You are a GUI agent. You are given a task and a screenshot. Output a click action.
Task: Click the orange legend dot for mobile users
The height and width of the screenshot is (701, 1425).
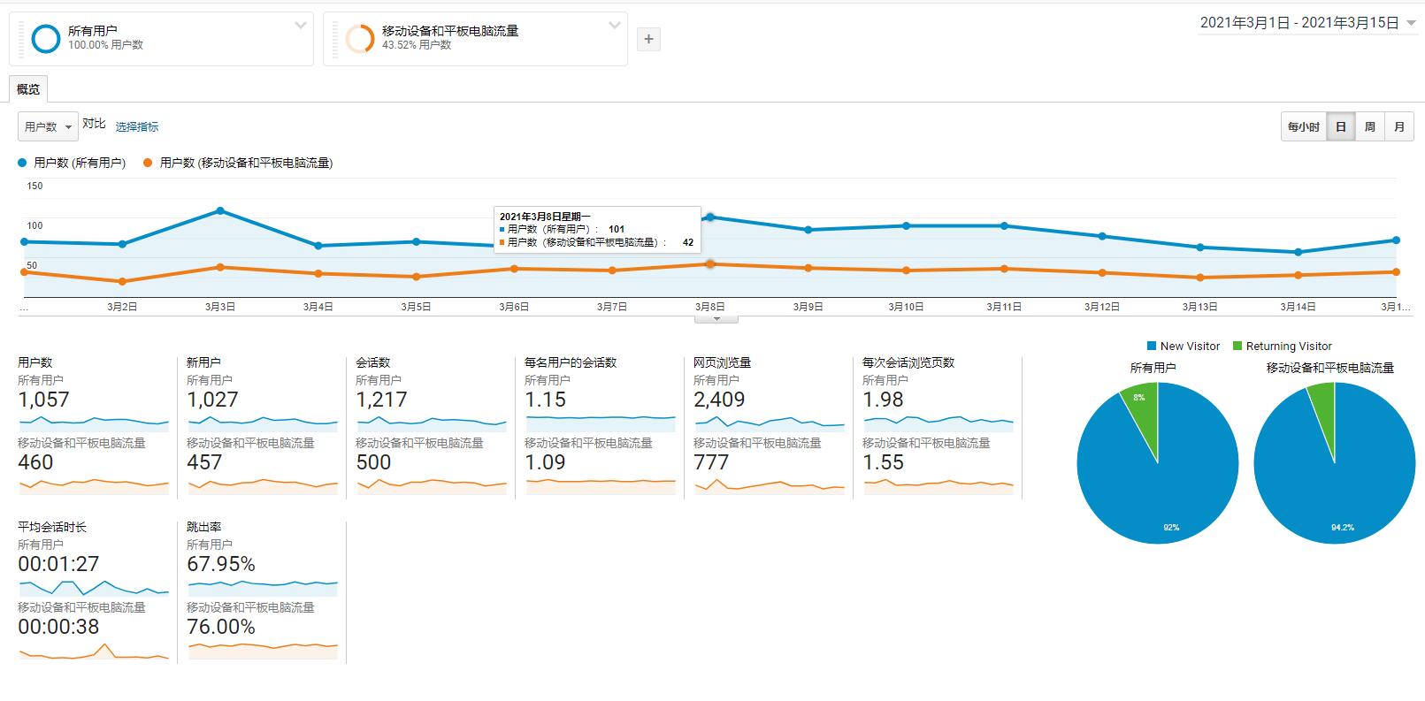[x=148, y=163]
